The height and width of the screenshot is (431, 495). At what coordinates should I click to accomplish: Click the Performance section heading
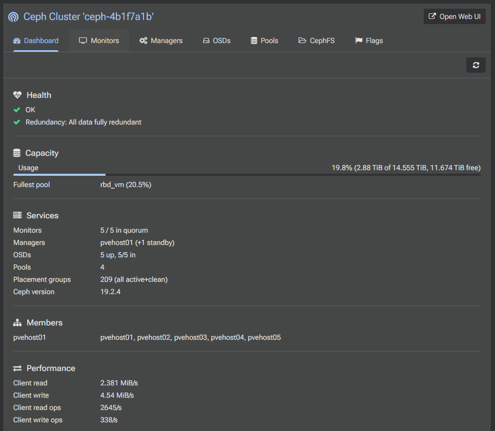(51, 368)
